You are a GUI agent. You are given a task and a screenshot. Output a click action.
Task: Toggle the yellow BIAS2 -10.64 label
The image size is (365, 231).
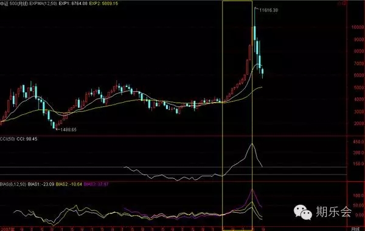(x=69, y=184)
